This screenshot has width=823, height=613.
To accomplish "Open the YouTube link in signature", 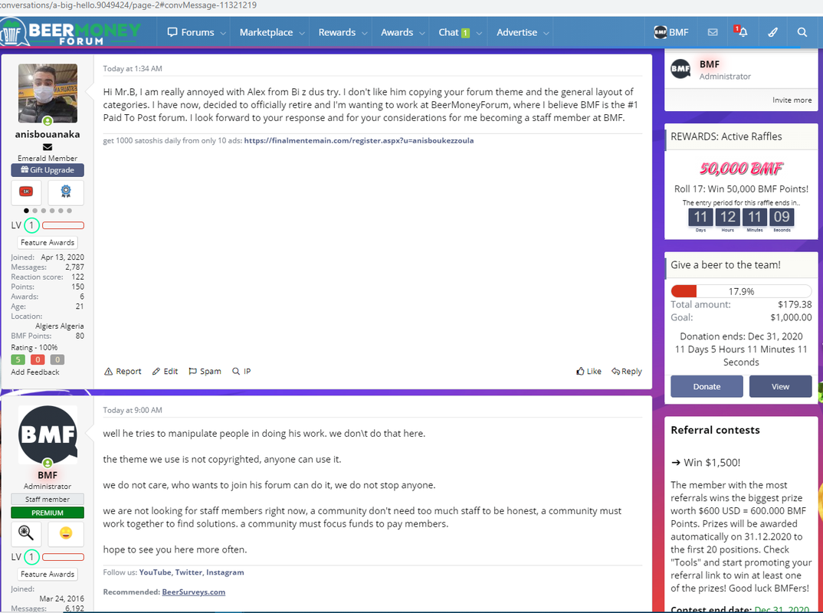I will [155, 572].
